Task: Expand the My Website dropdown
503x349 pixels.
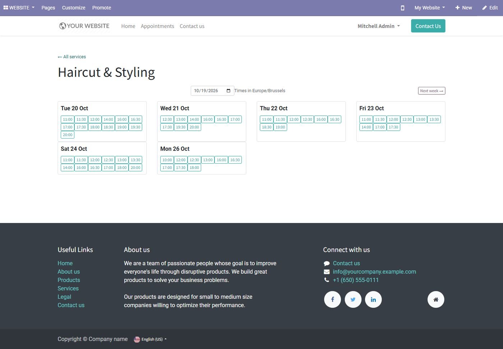Action: coord(430,8)
